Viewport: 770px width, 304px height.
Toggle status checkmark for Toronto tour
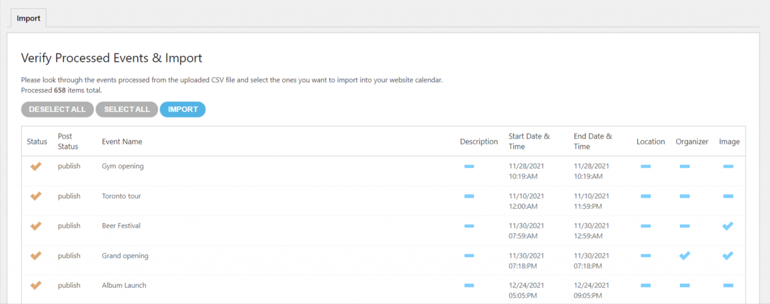[x=36, y=196]
